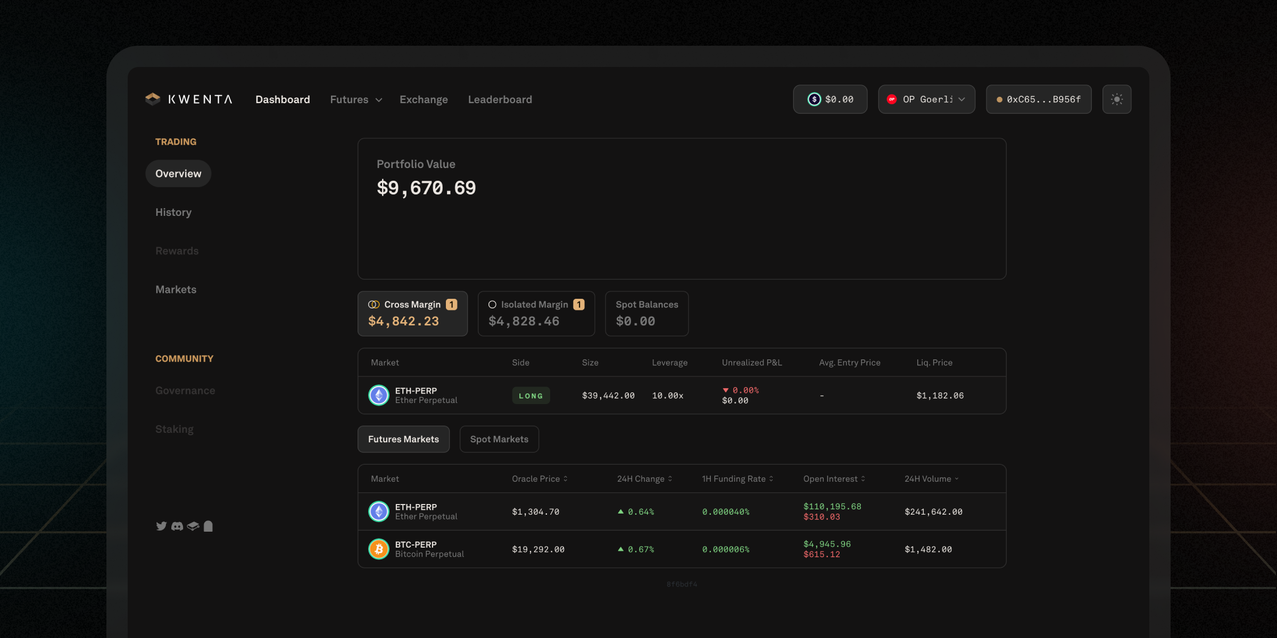Go to History in sidebar
Image resolution: width=1277 pixels, height=638 pixels.
coord(173,212)
